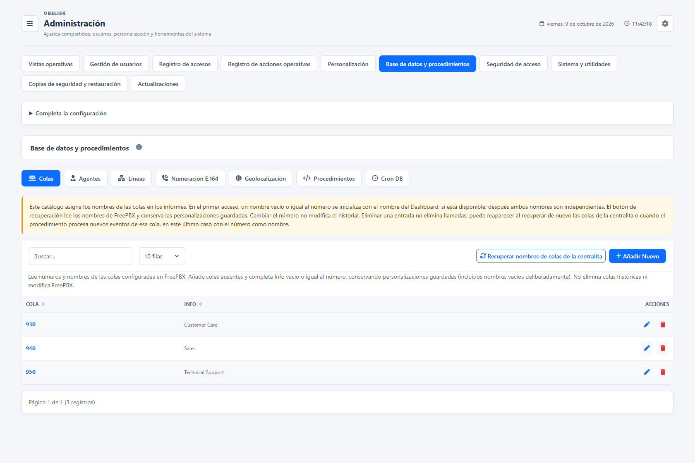The width and height of the screenshot is (695, 463).
Task: Click the calendar icon next to date
Action: [x=542, y=24]
